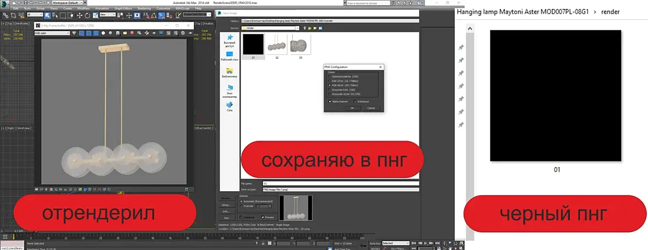The image size is (648, 250).
Task: Open the Graph Editors menu
Action: [x=123, y=8]
